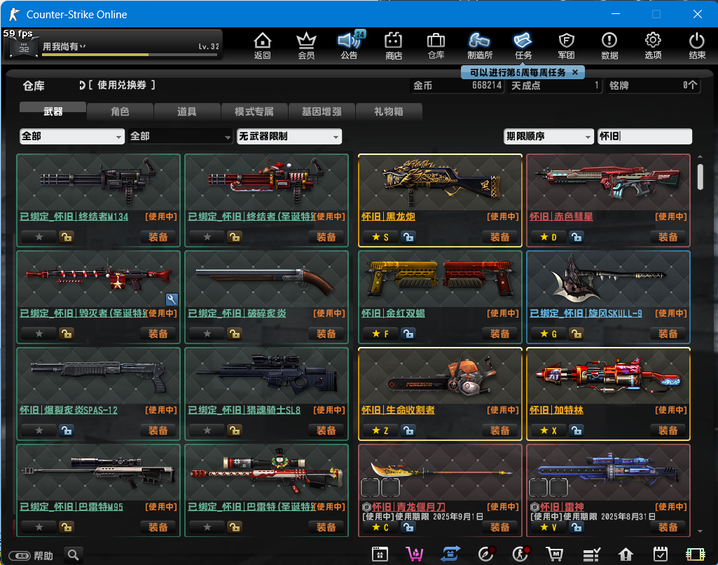Open the checklist icon in bottom bar
The height and width of the screenshot is (565, 718).
(591, 555)
